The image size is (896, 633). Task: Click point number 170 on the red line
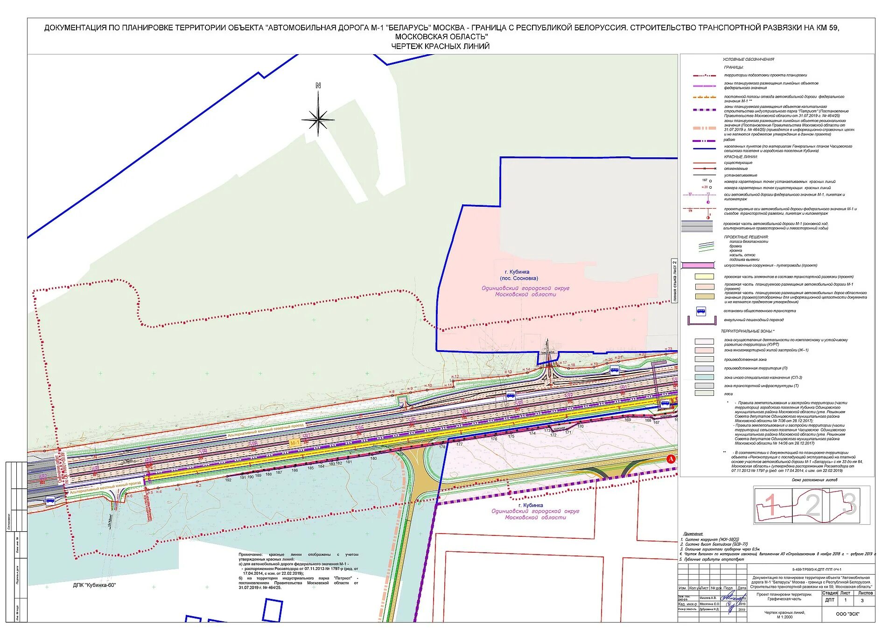click(580, 426)
